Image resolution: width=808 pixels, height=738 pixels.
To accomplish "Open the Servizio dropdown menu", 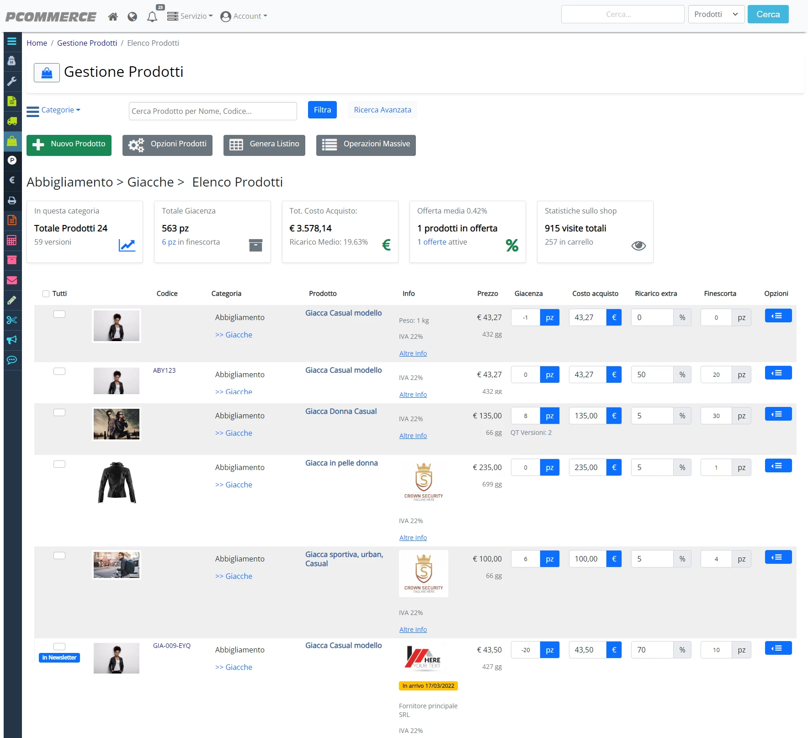I will [x=190, y=16].
